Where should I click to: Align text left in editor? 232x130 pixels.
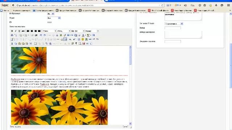pyautogui.click(x=28, y=31)
